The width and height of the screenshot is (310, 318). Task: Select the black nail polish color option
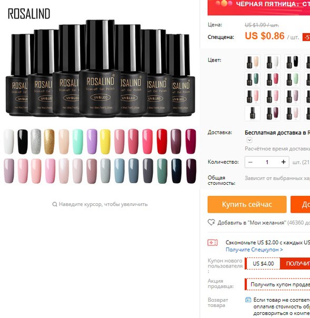(x=292, y=62)
